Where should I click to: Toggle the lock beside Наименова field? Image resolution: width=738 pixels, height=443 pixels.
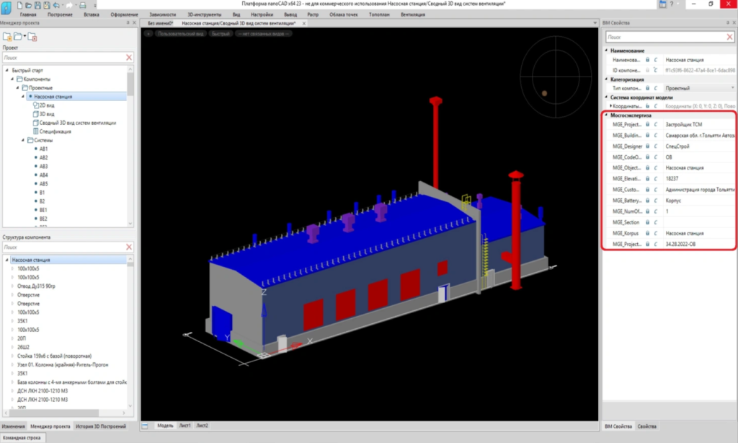pos(648,59)
